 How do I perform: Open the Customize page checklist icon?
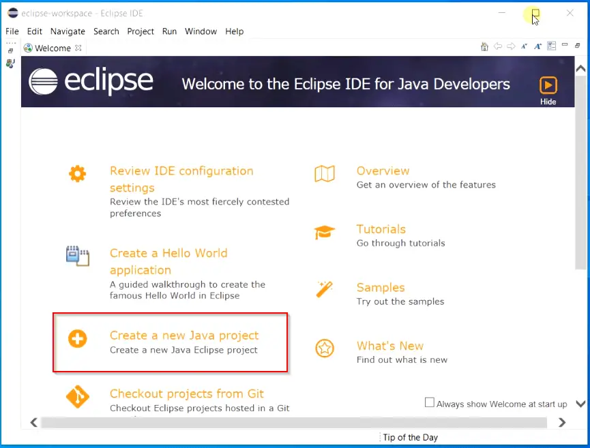[552, 46]
